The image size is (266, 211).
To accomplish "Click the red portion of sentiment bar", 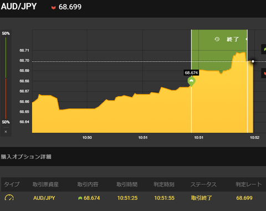I will click(6, 99).
